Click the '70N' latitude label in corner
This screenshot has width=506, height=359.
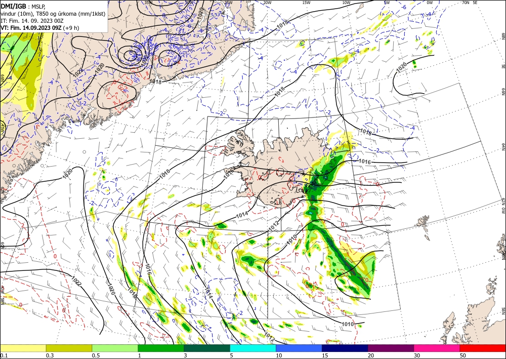(466, 3)
